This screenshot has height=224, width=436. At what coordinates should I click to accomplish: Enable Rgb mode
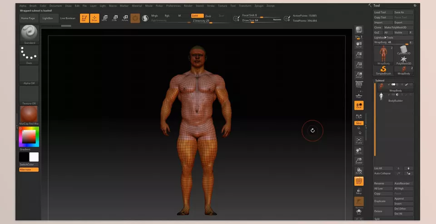coord(167,16)
